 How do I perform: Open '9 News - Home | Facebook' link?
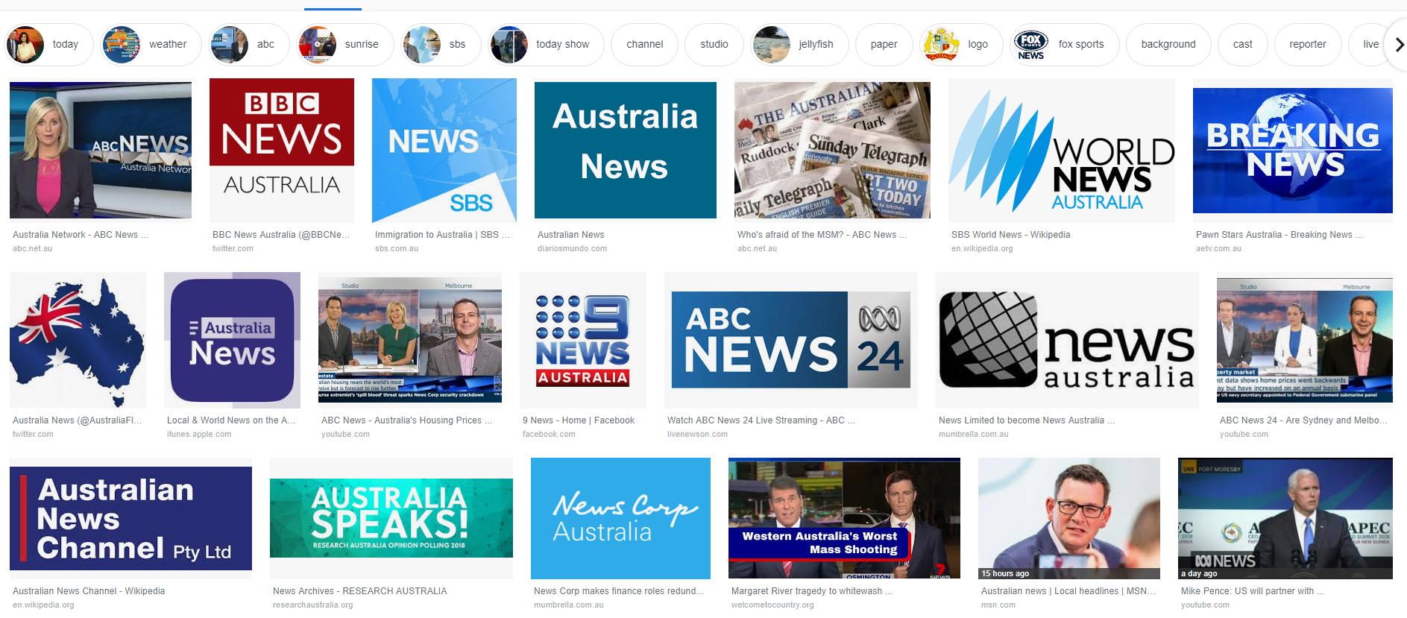pyautogui.click(x=579, y=420)
